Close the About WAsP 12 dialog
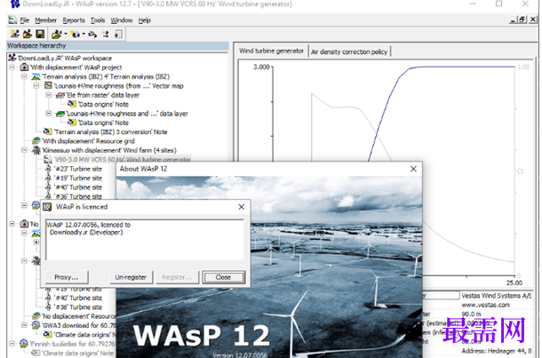The image size is (542, 358). [413, 169]
